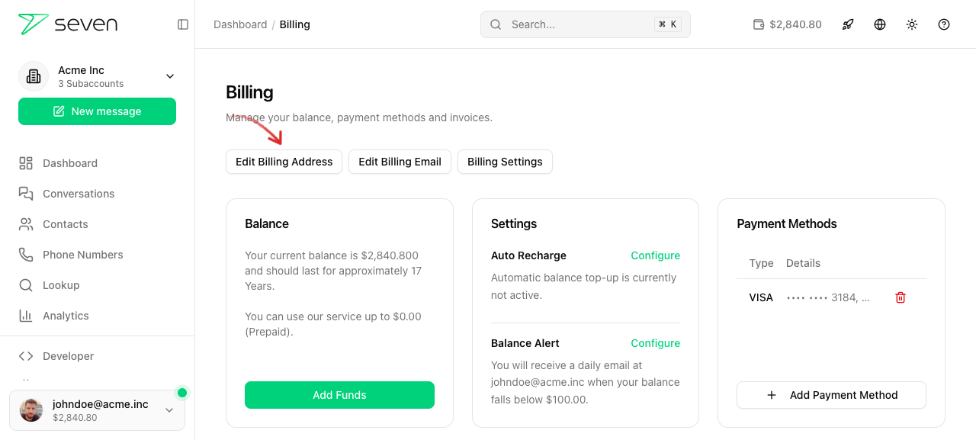Expand the Acme Inc account switcher
Image resolution: width=976 pixels, height=440 pixels.
[x=170, y=76]
